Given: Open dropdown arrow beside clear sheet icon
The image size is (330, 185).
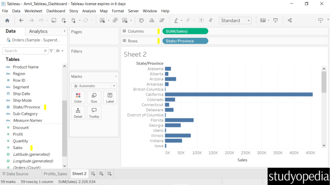Looking at the screenshot, I should 131,21.
